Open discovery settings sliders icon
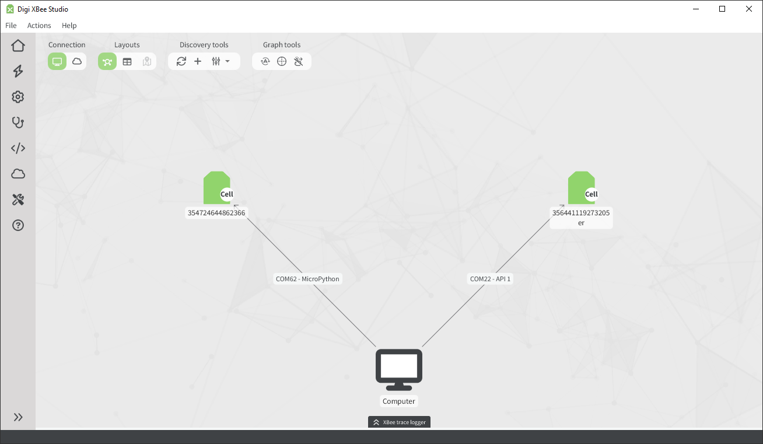Screen dimensions: 763x444 (216, 61)
